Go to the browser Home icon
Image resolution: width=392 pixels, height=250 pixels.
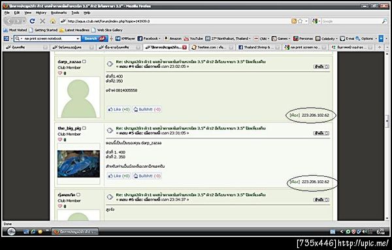53,22
